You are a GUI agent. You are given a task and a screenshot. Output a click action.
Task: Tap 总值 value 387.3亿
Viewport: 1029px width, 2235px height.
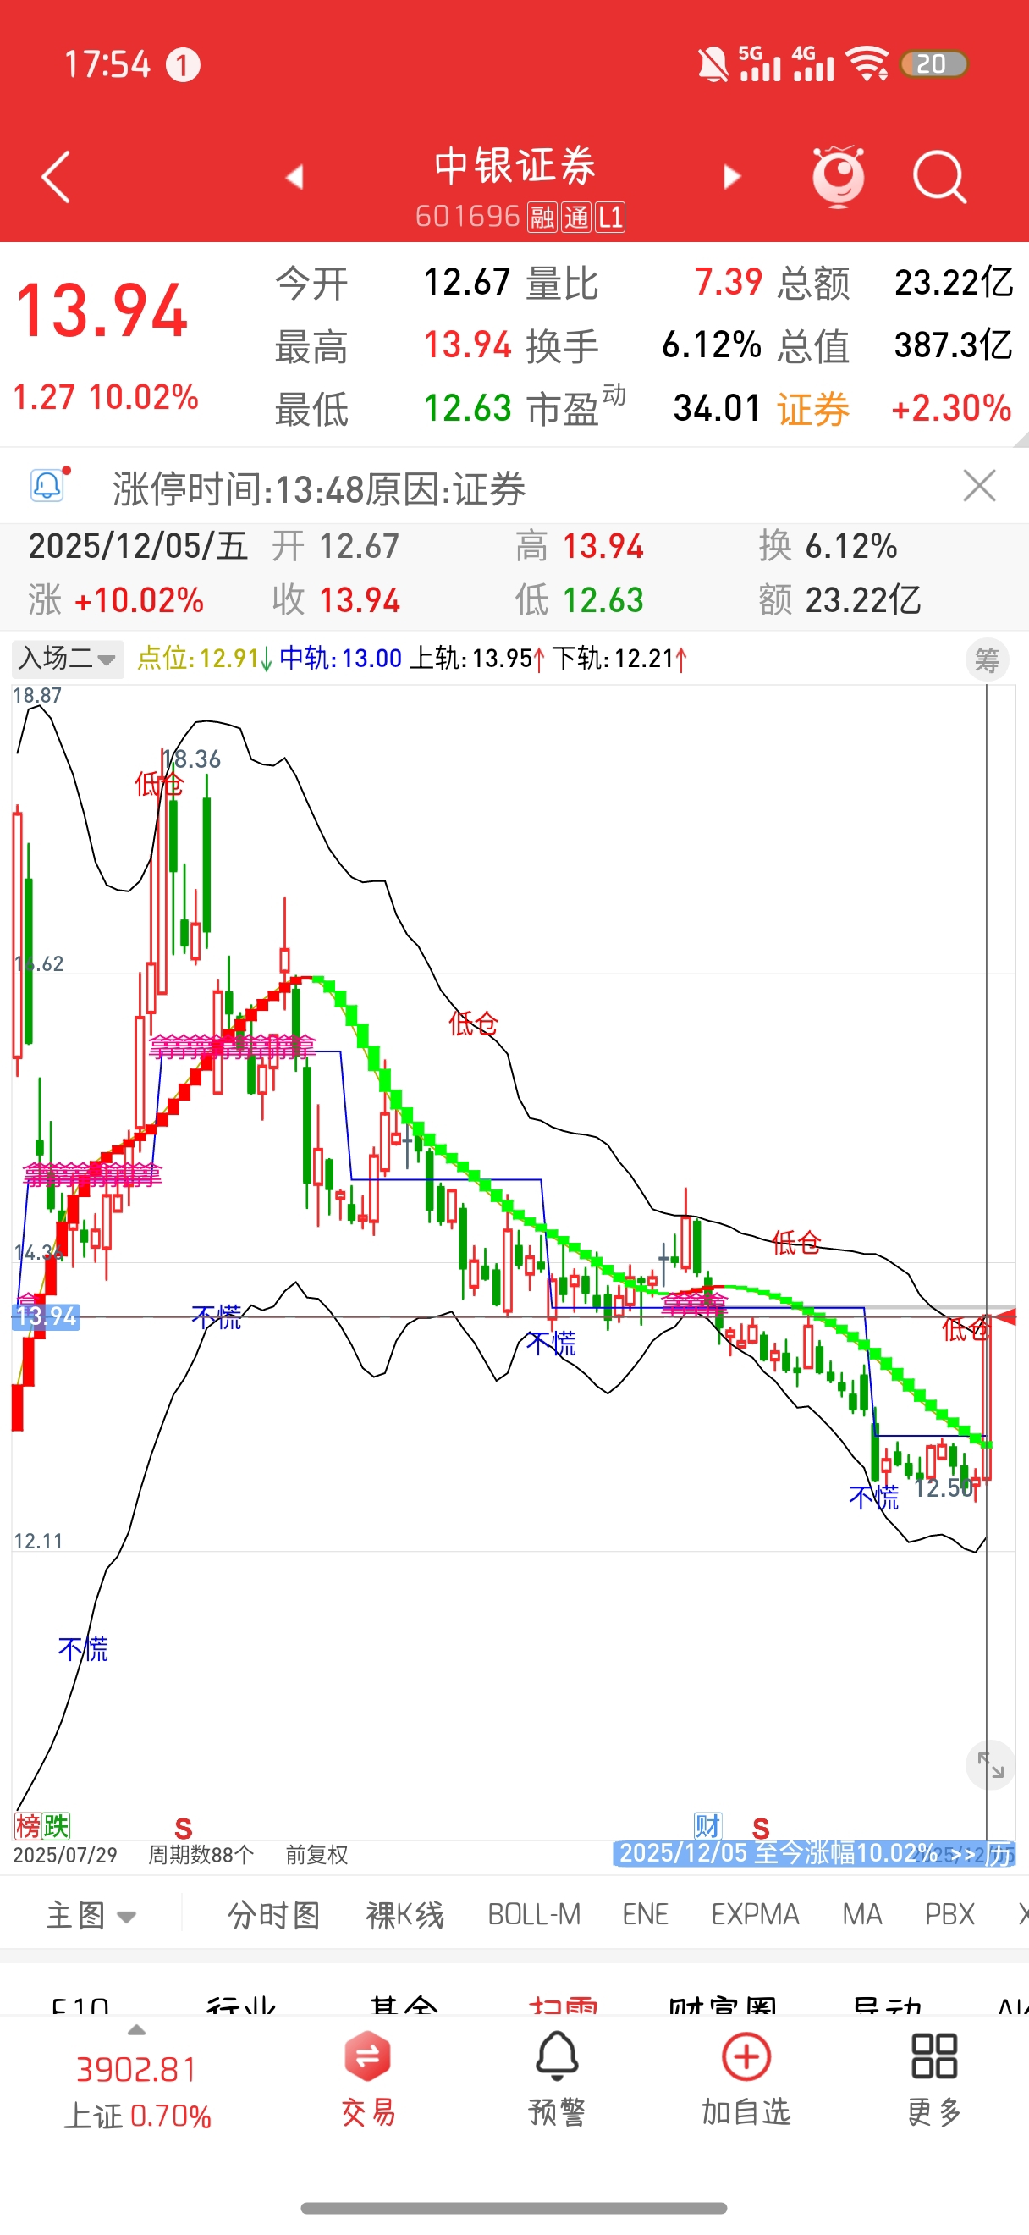954,345
